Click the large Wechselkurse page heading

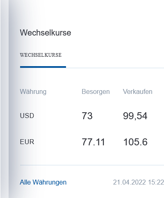pyautogui.click(x=46, y=33)
